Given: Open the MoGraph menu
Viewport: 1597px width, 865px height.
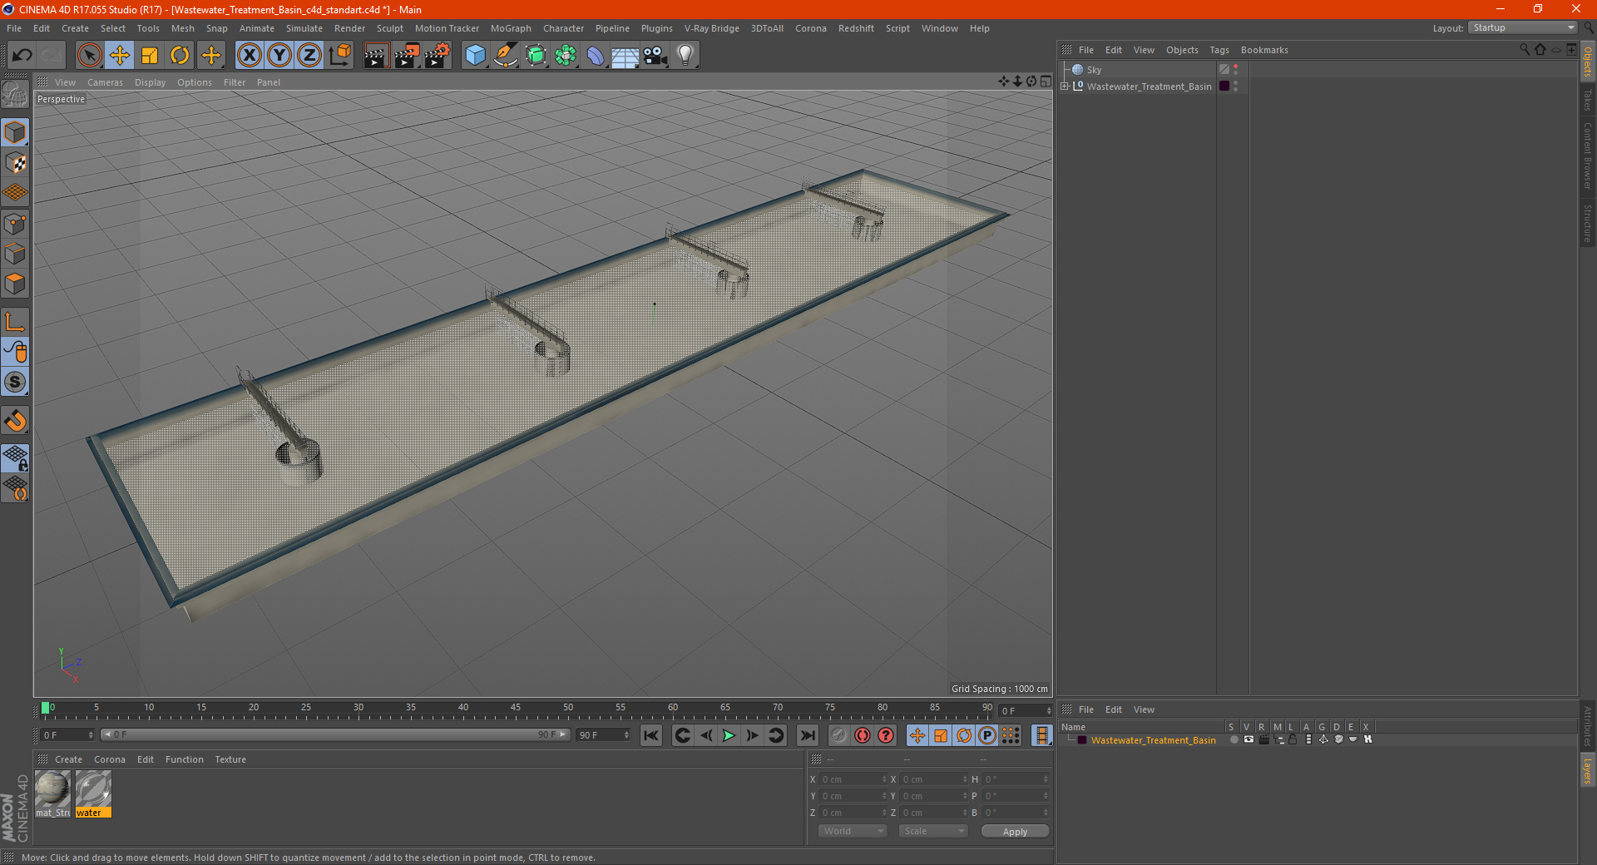Looking at the screenshot, I should click(x=511, y=28).
